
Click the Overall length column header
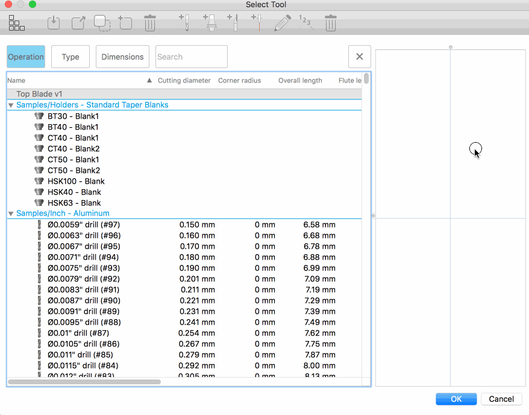pos(300,81)
